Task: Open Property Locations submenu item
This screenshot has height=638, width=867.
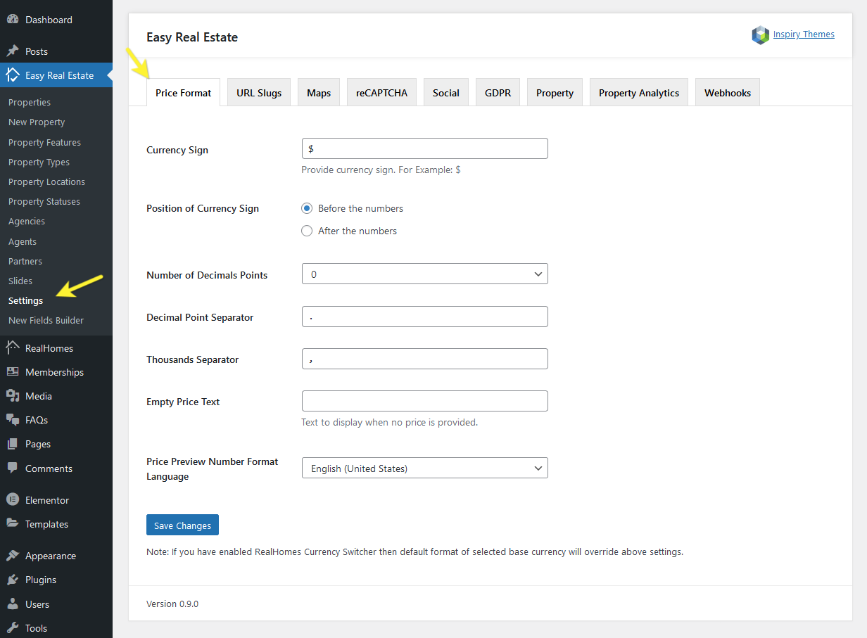Action: pos(46,181)
